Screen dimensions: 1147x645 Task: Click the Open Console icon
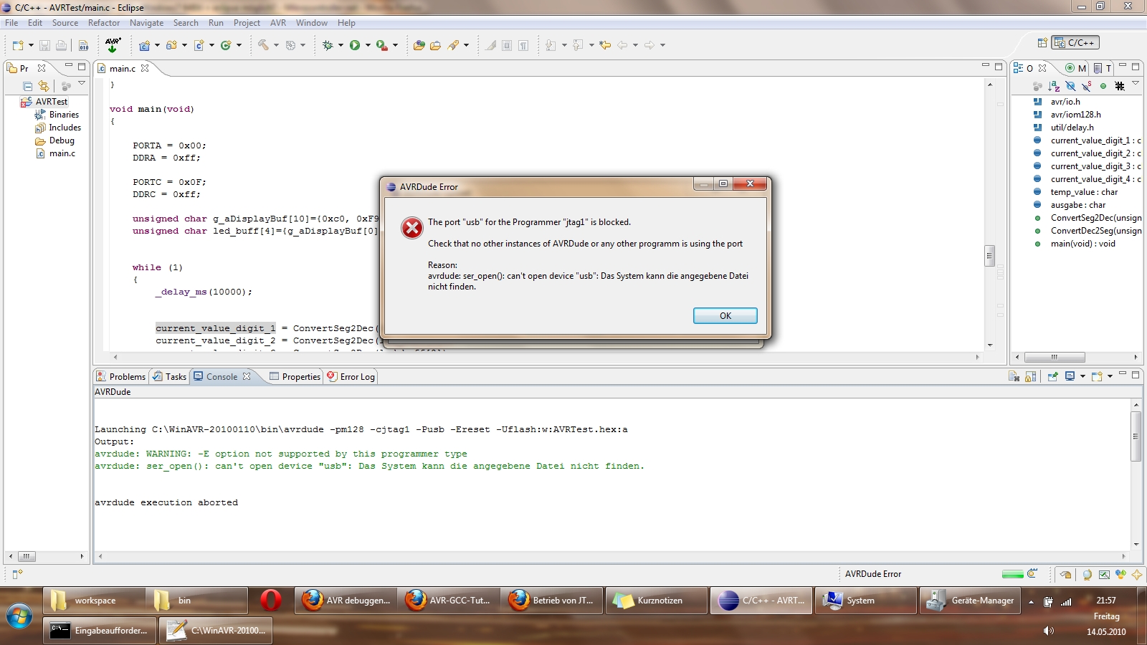(1097, 376)
